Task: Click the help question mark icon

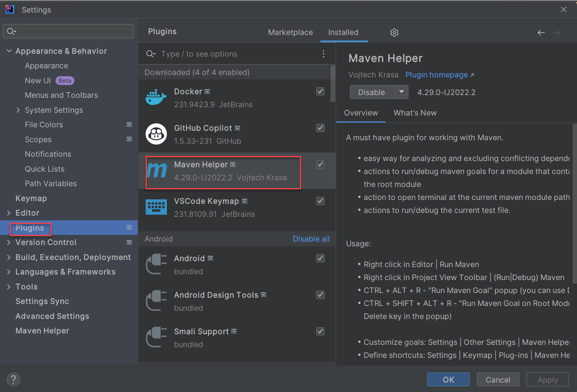Action: pos(13,379)
